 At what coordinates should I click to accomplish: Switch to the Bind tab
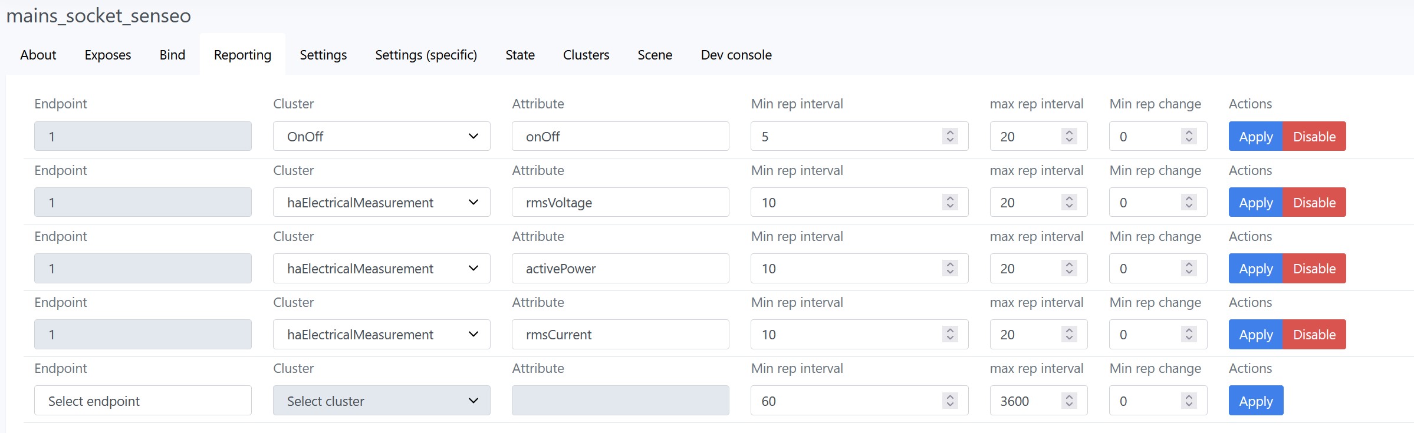point(172,55)
